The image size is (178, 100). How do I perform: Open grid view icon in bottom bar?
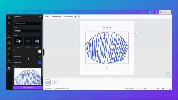pos(163,89)
